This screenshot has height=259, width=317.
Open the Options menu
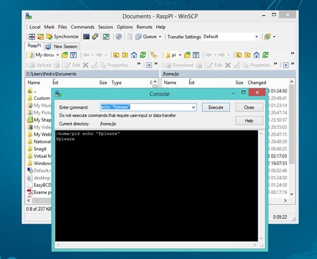[x=124, y=27]
